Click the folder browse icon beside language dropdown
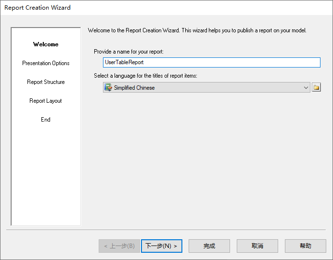The height and width of the screenshot is (260, 333). tap(316, 87)
